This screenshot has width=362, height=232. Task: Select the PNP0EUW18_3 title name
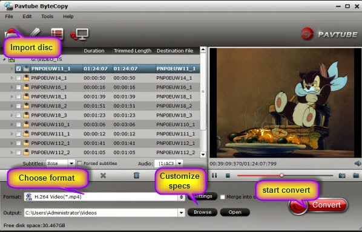[49, 115]
